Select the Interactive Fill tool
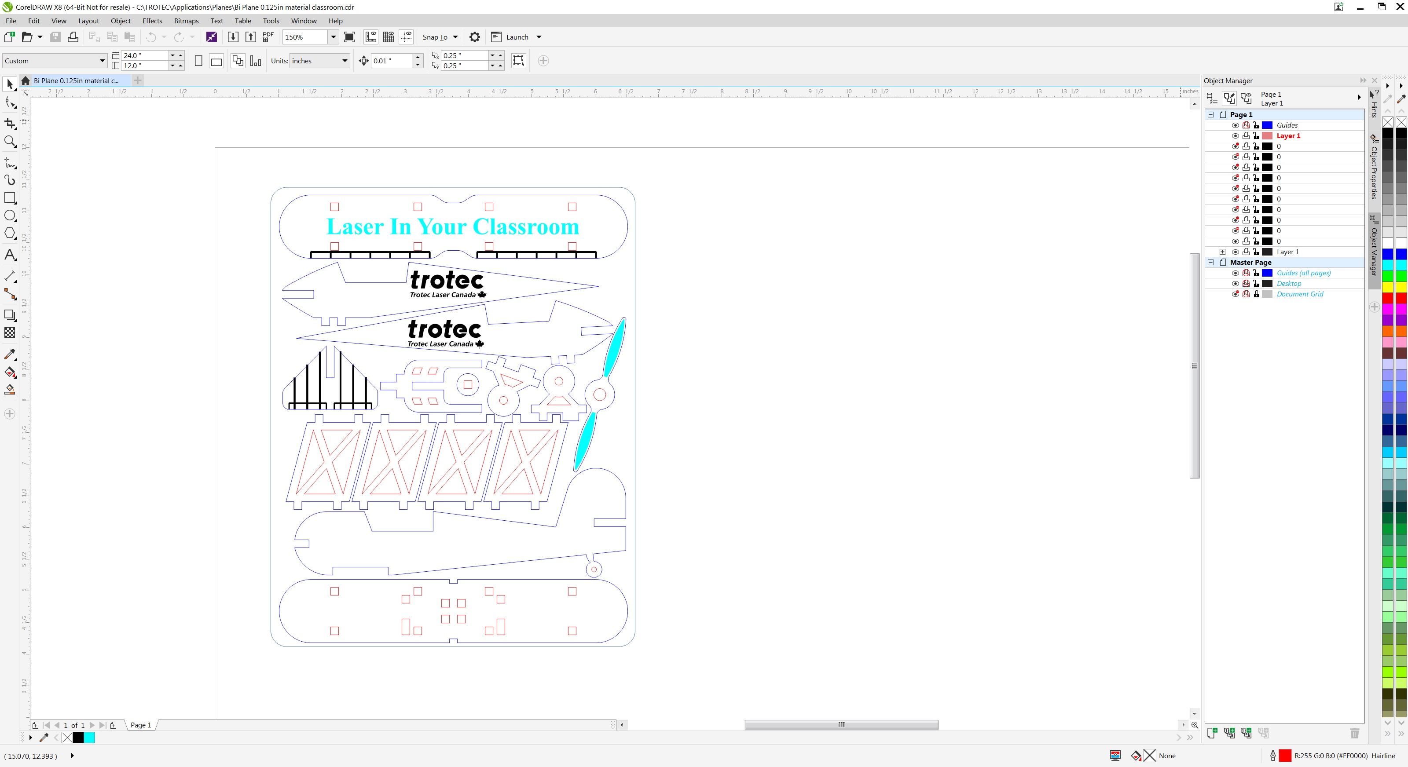The height and width of the screenshot is (767, 1408). [x=9, y=372]
